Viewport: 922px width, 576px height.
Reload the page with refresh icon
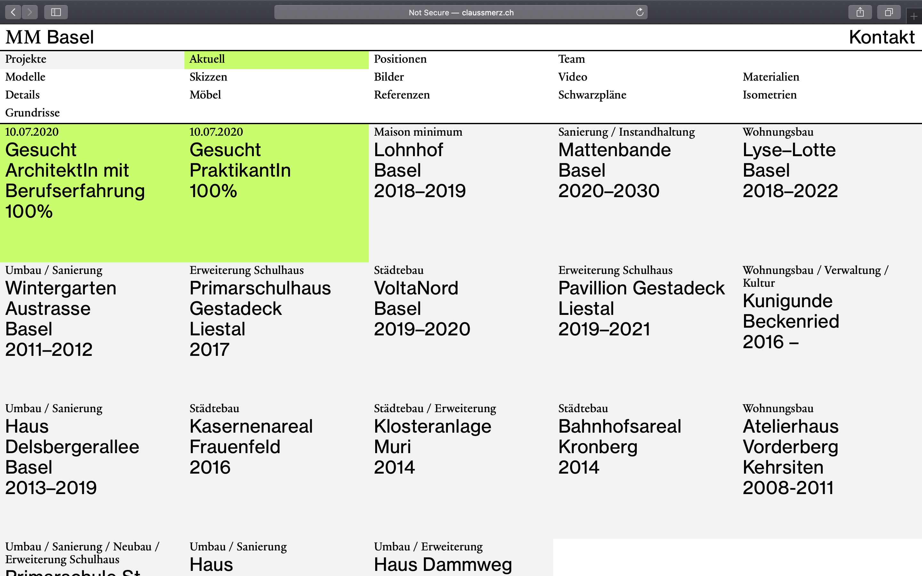coord(640,12)
